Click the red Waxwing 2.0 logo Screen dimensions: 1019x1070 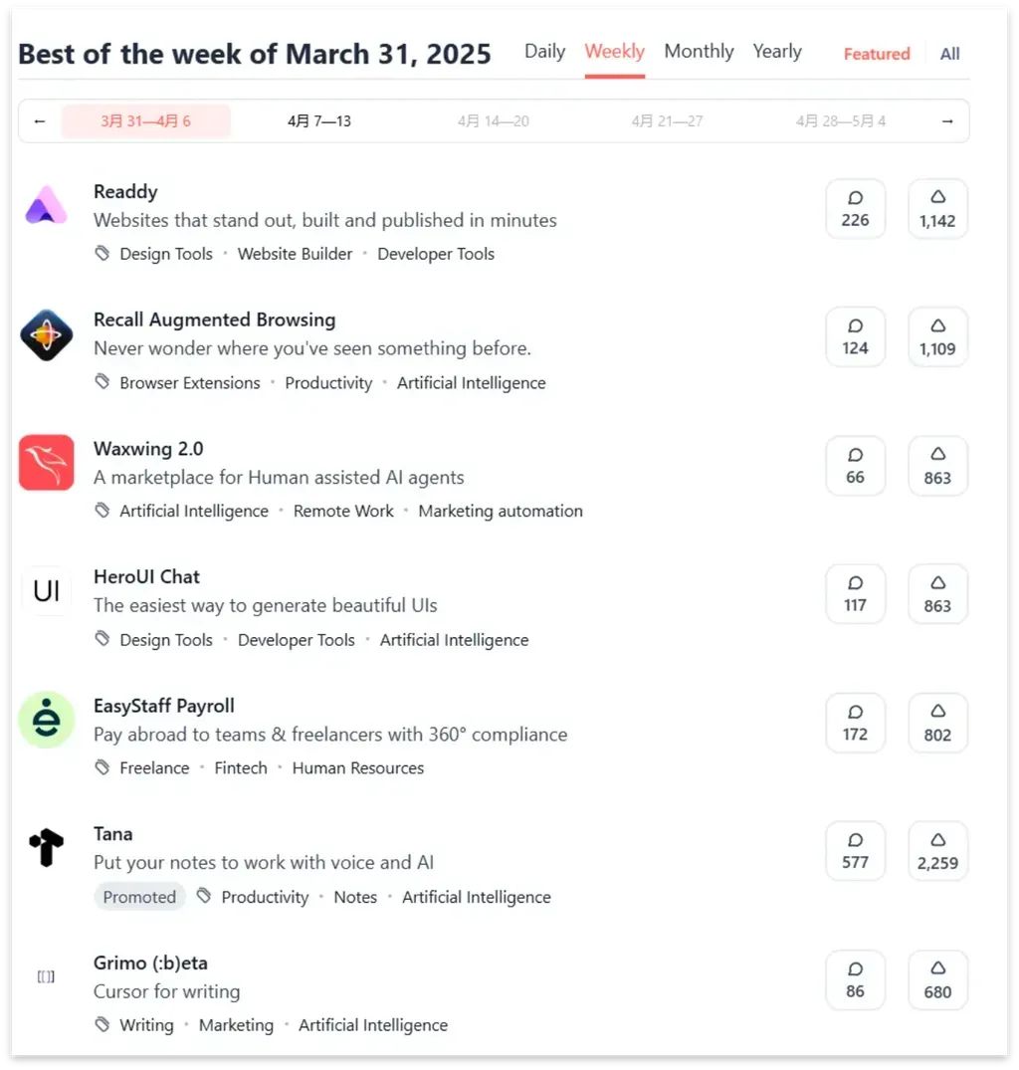(x=46, y=463)
